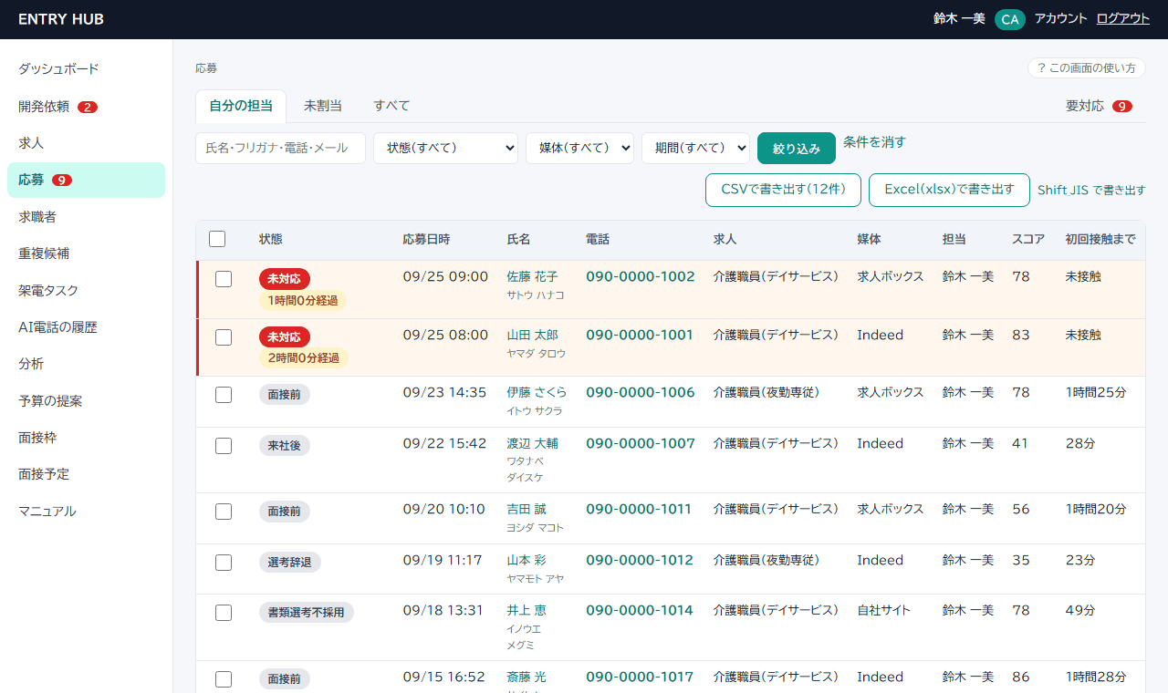
Task: Check the row for 佐藤 花子
Action: point(224,279)
